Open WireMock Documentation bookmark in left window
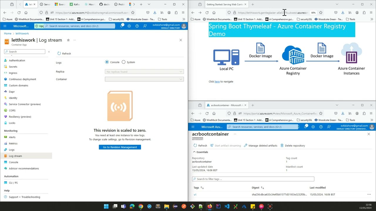The width and height of the screenshot is (376, 211). point(29,19)
